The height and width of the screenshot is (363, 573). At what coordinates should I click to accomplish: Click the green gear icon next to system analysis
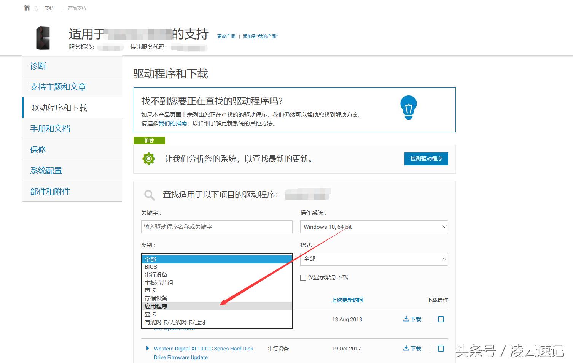coord(148,159)
